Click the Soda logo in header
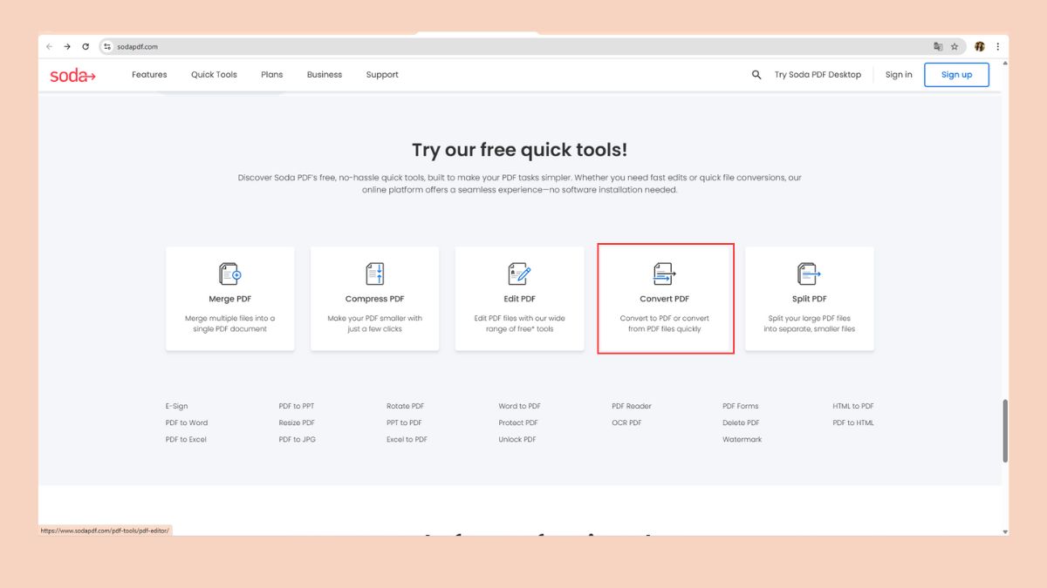 [72, 76]
